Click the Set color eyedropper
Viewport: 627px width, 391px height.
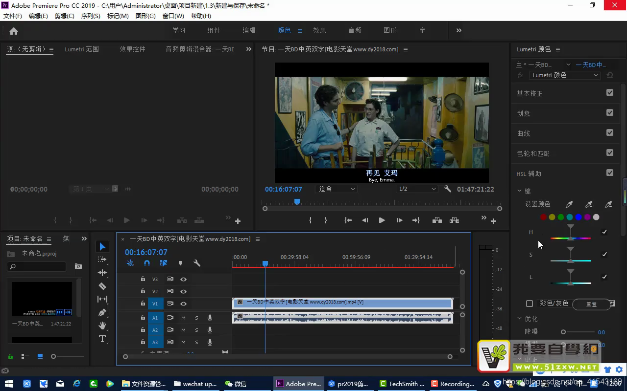tap(569, 204)
